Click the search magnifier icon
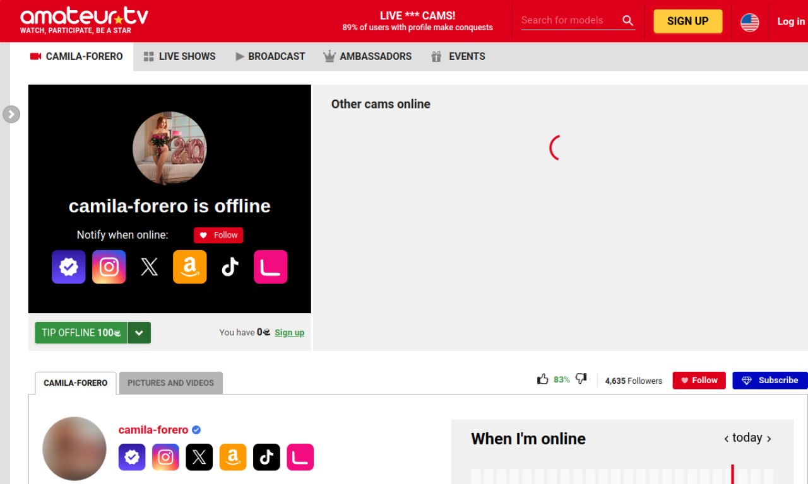Image resolution: width=808 pixels, height=484 pixels. [x=627, y=20]
